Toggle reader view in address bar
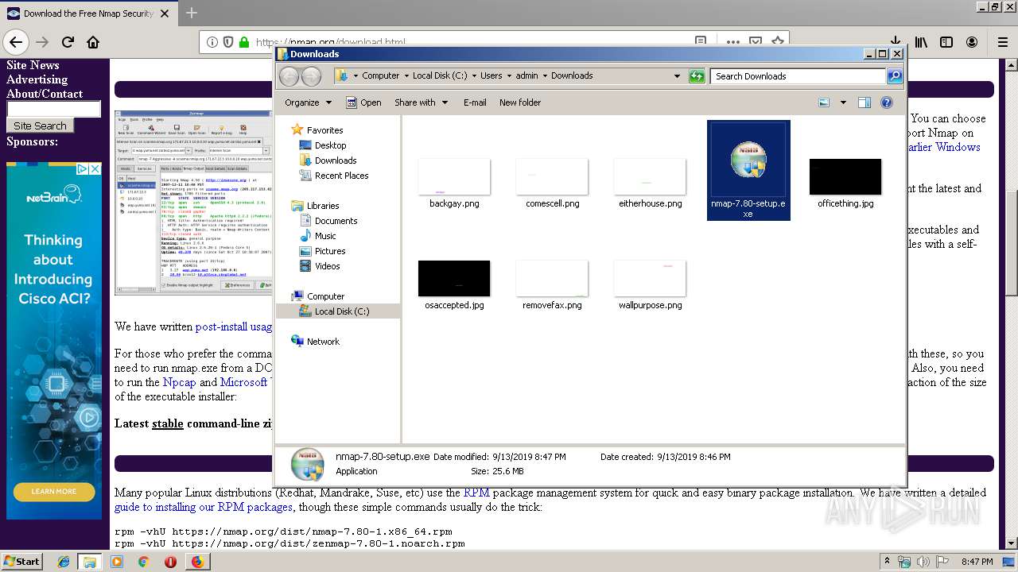This screenshot has height=572, width=1018. tap(701, 42)
